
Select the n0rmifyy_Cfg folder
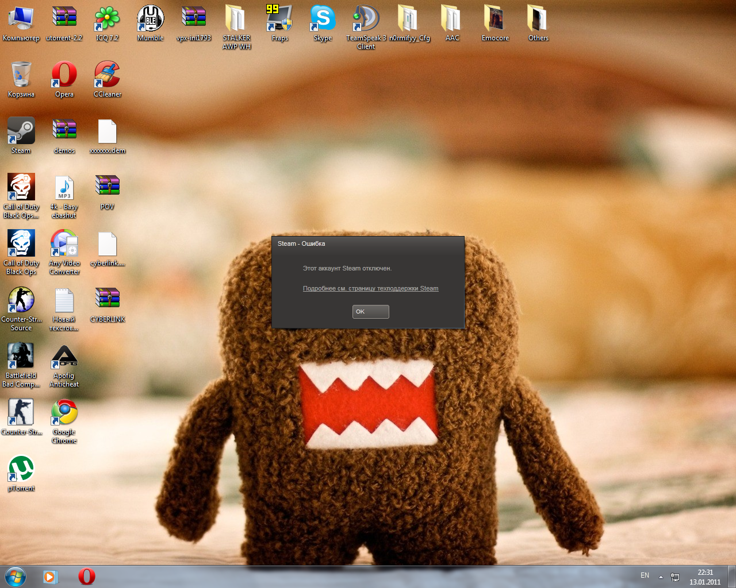pyautogui.click(x=409, y=24)
